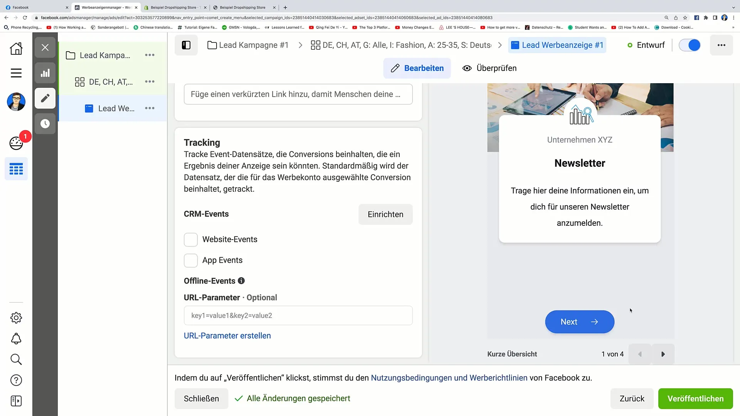Click Veröffentlichen to publish the ad
740x416 pixels.
(696, 398)
